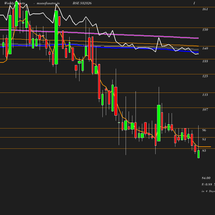Image resolution: width=215 pixels, height=215 pixels.
Task: Select the 140 price axis label
Action: pos(205,48)
